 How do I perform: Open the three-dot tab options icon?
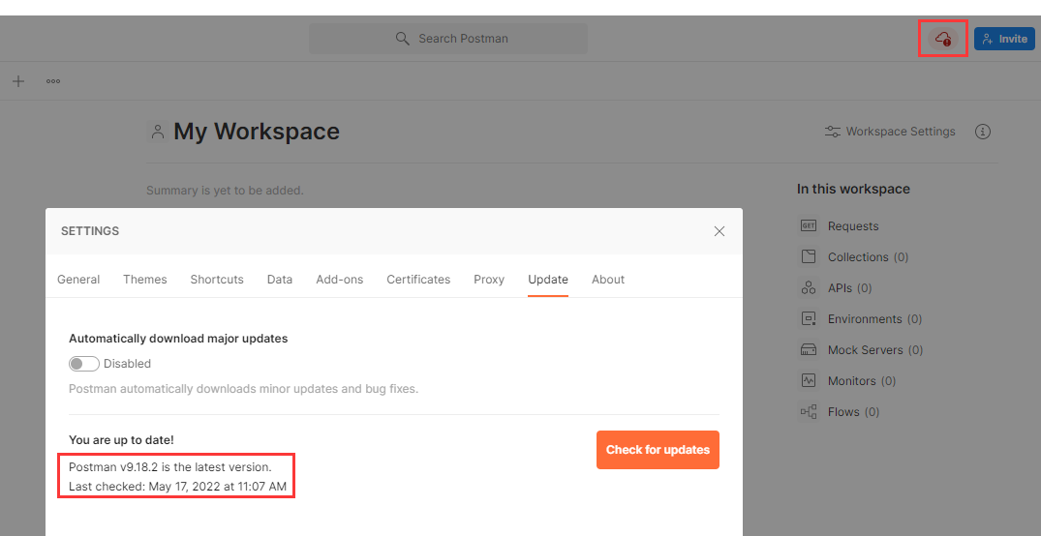pos(53,81)
